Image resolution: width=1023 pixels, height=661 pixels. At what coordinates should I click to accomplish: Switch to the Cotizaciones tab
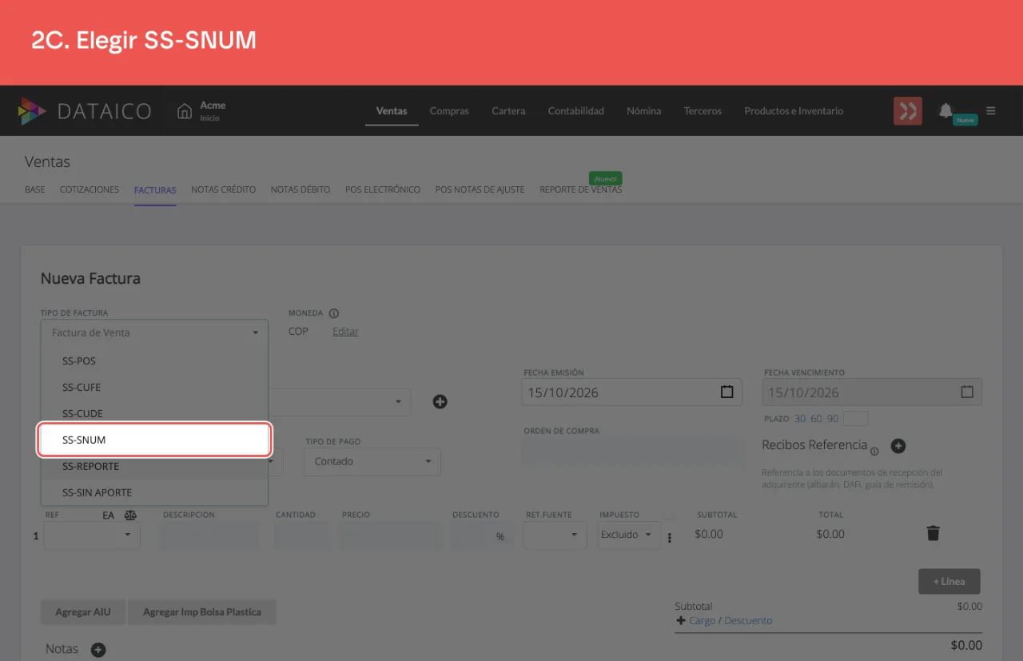(x=90, y=189)
